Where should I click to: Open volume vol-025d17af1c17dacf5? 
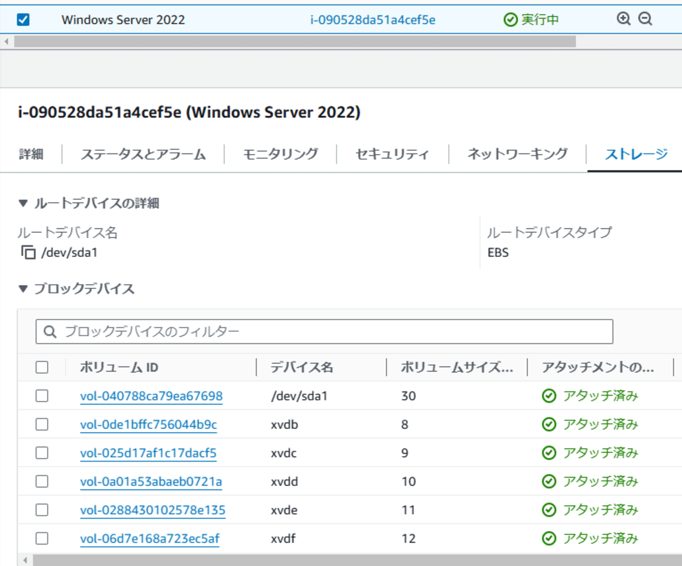click(x=148, y=453)
